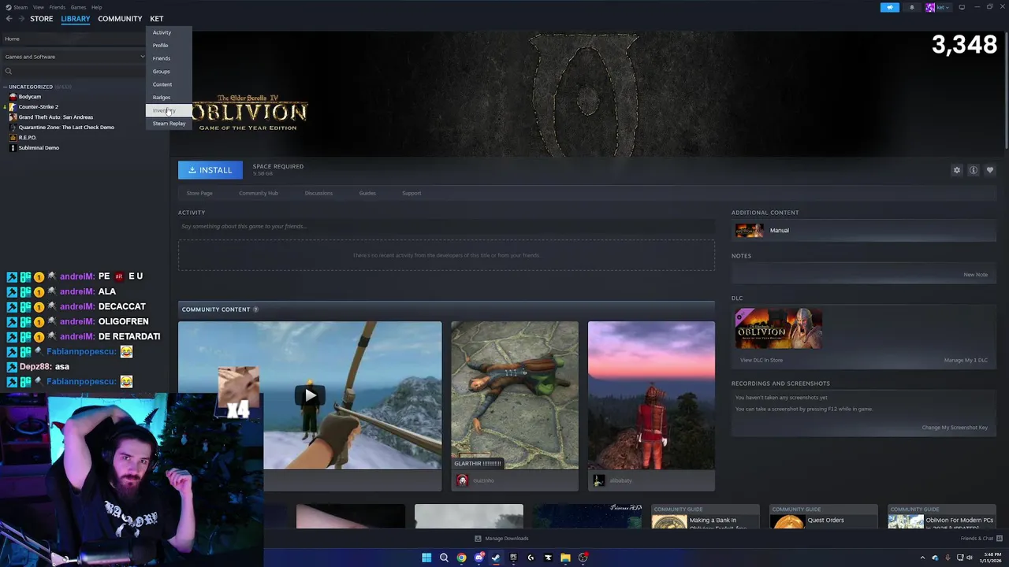Show hidden system tray icons chevron

[x=922, y=558]
